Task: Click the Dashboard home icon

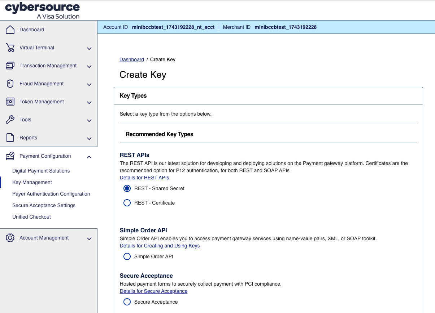Action: coord(10,30)
